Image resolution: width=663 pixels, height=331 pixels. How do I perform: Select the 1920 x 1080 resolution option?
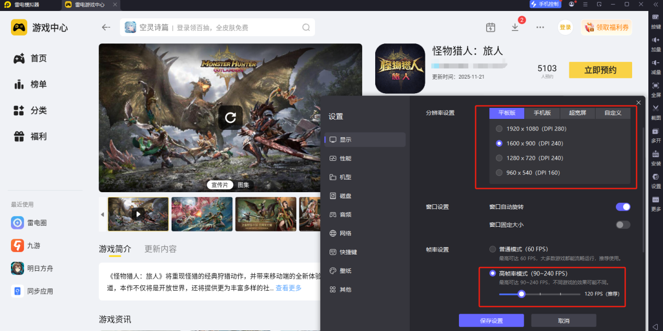[x=499, y=129]
